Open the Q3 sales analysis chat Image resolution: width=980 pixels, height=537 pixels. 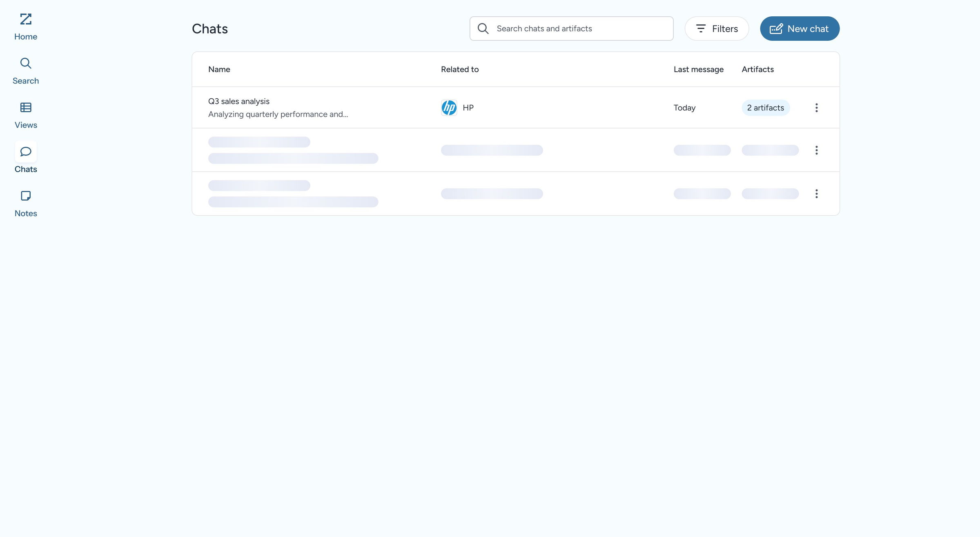(239, 101)
